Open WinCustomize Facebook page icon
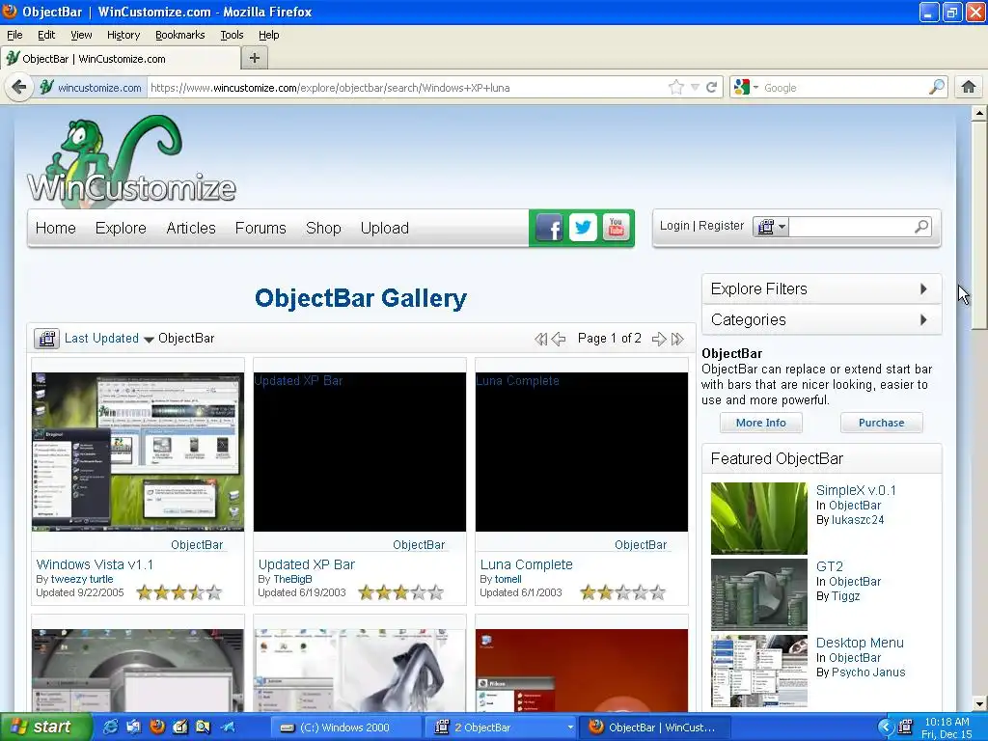The height and width of the screenshot is (741, 988). 549,228
